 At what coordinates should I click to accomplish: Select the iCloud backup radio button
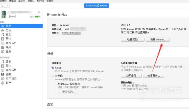click(x=53, y=68)
